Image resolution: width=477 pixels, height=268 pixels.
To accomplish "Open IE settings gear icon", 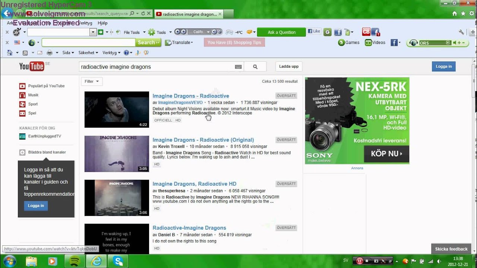I will pos(471,13).
